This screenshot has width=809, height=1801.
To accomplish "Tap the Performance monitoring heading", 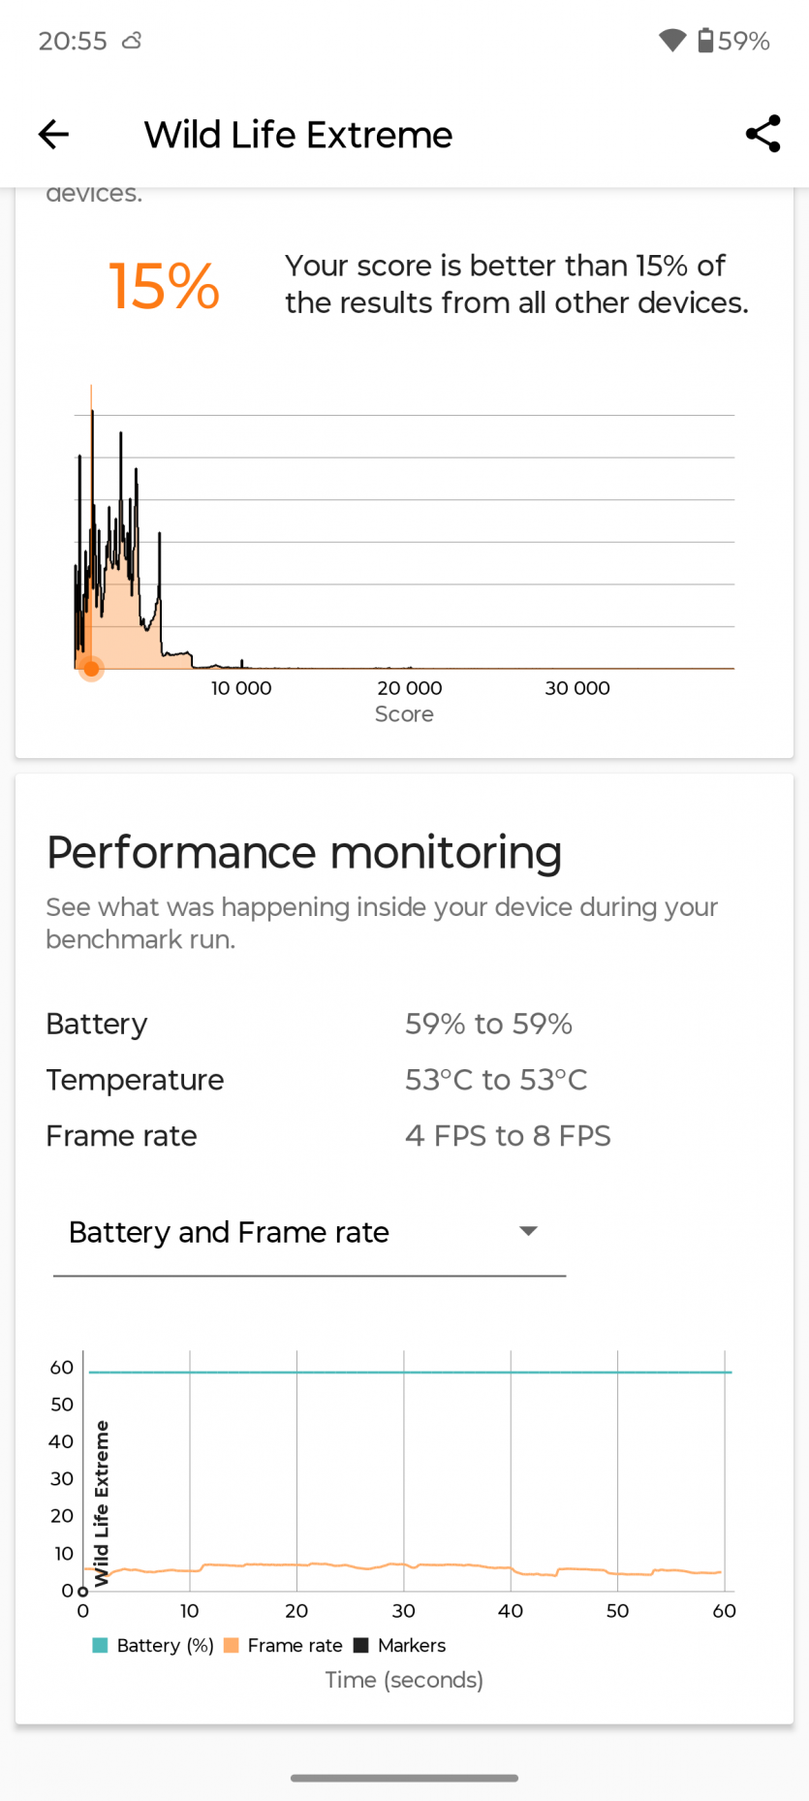I will [x=304, y=853].
